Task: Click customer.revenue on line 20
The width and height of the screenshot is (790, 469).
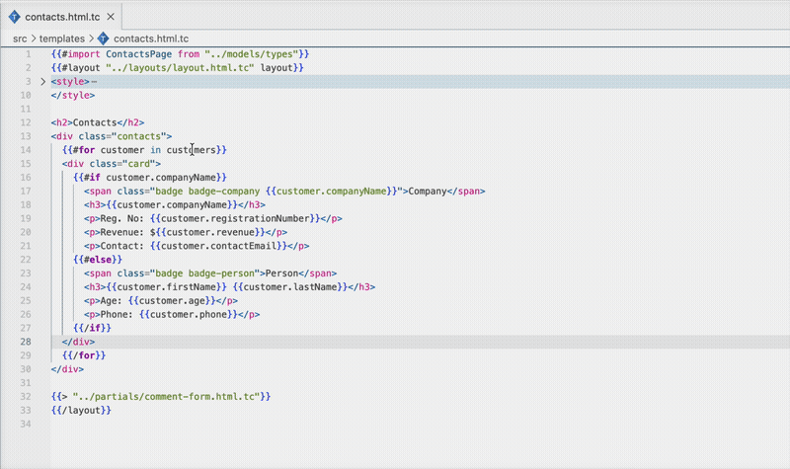Action: [210, 232]
